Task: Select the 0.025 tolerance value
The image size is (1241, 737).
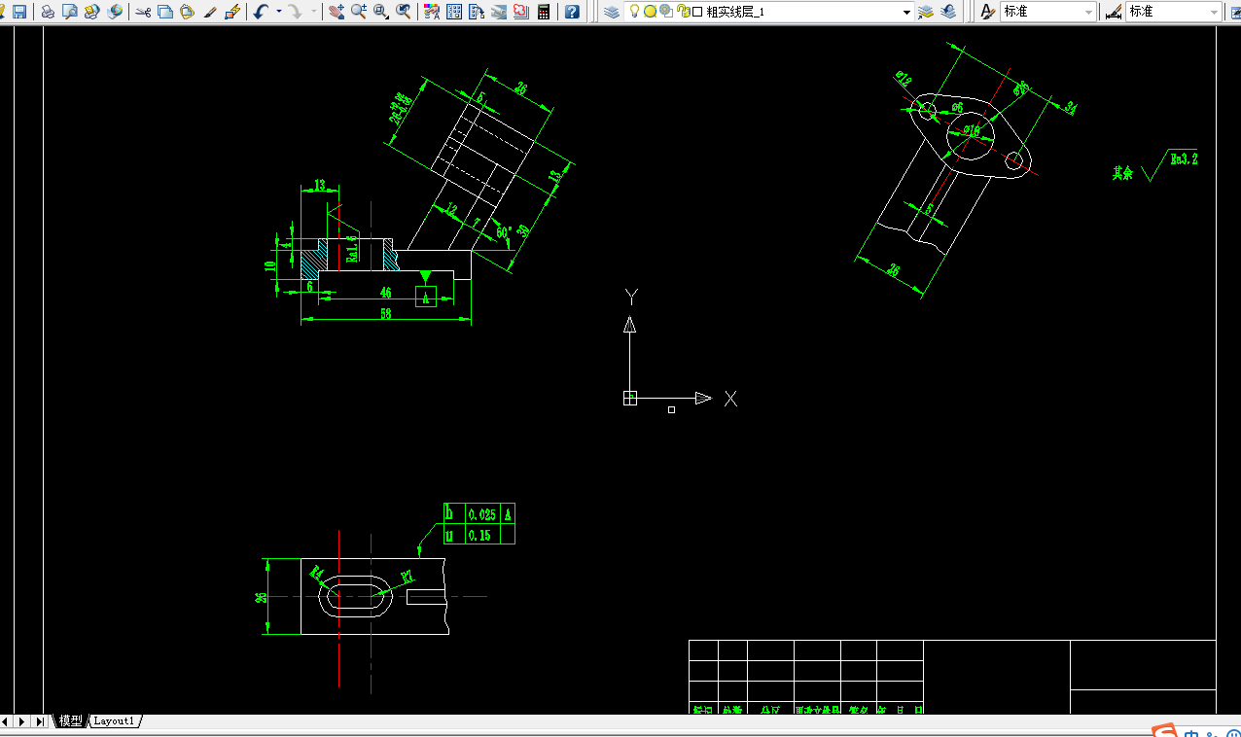Action: [481, 514]
